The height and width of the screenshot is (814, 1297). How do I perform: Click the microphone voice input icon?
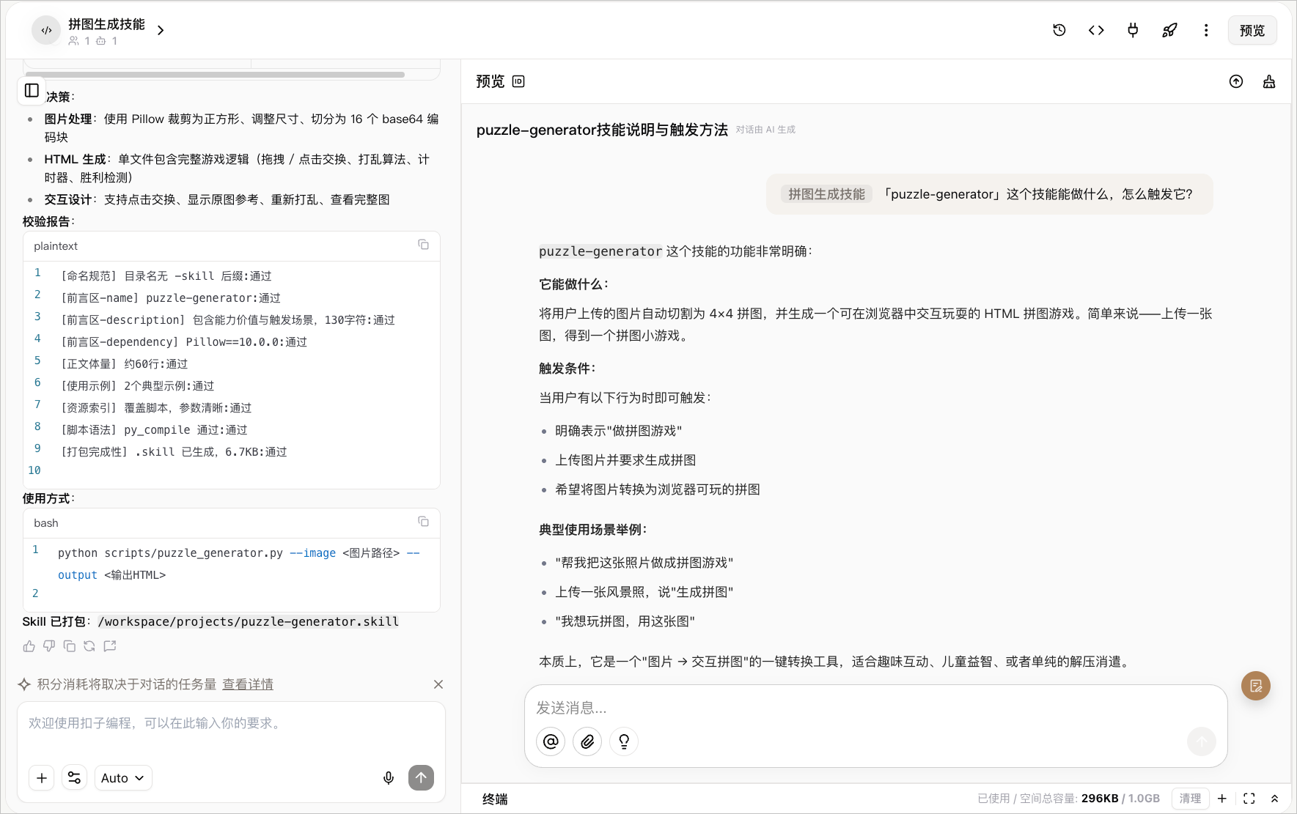click(x=389, y=778)
